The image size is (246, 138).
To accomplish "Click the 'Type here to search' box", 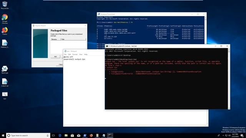I will tap(28, 135).
